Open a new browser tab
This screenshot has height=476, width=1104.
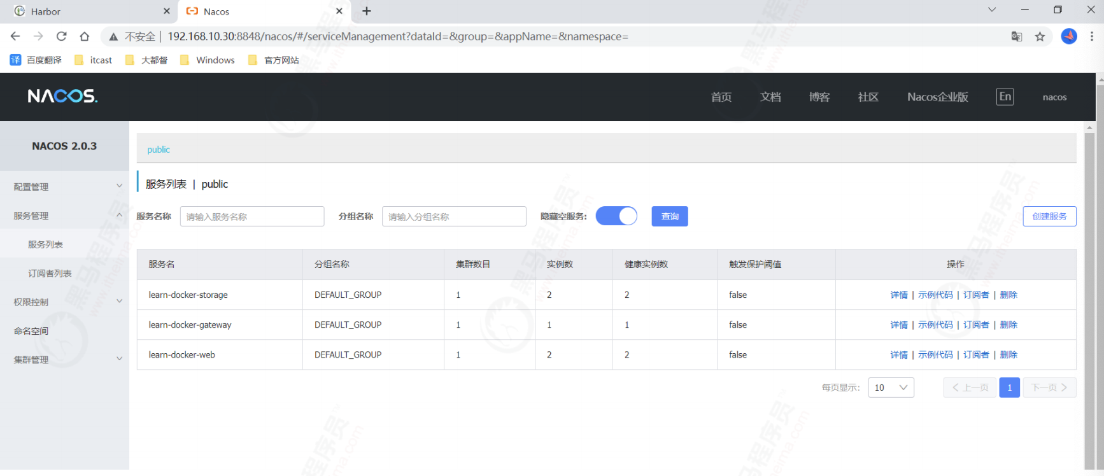tap(367, 11)
